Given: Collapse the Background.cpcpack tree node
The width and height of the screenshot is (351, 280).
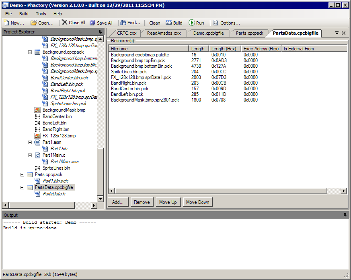Looking at the screenshot, I should pyautogui.click(x=30, y=52).
